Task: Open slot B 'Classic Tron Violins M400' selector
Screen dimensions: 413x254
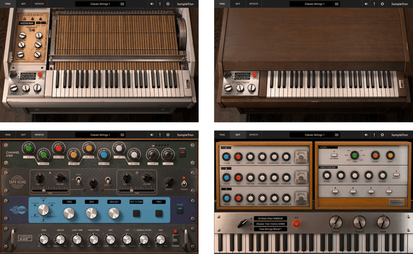Action: (x=271, y=224)
